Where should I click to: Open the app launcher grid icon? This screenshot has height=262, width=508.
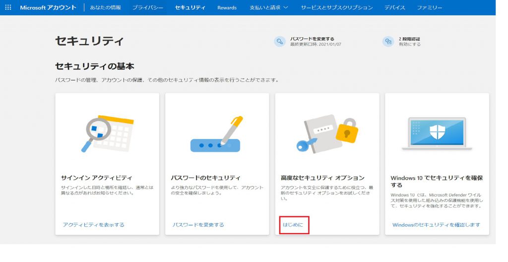[8, 7]
